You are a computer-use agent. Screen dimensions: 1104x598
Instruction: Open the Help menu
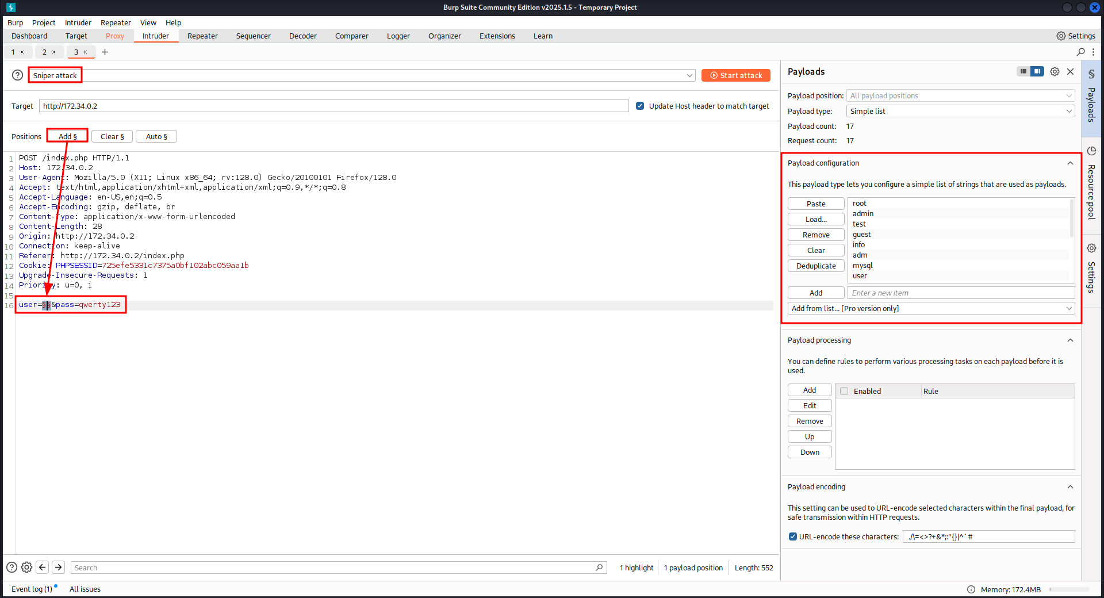coord(174,22)
